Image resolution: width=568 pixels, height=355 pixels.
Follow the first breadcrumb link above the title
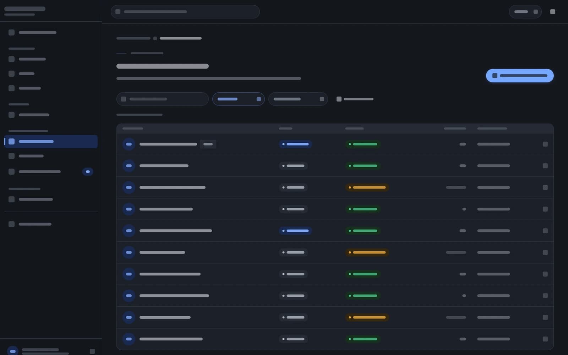133,38
